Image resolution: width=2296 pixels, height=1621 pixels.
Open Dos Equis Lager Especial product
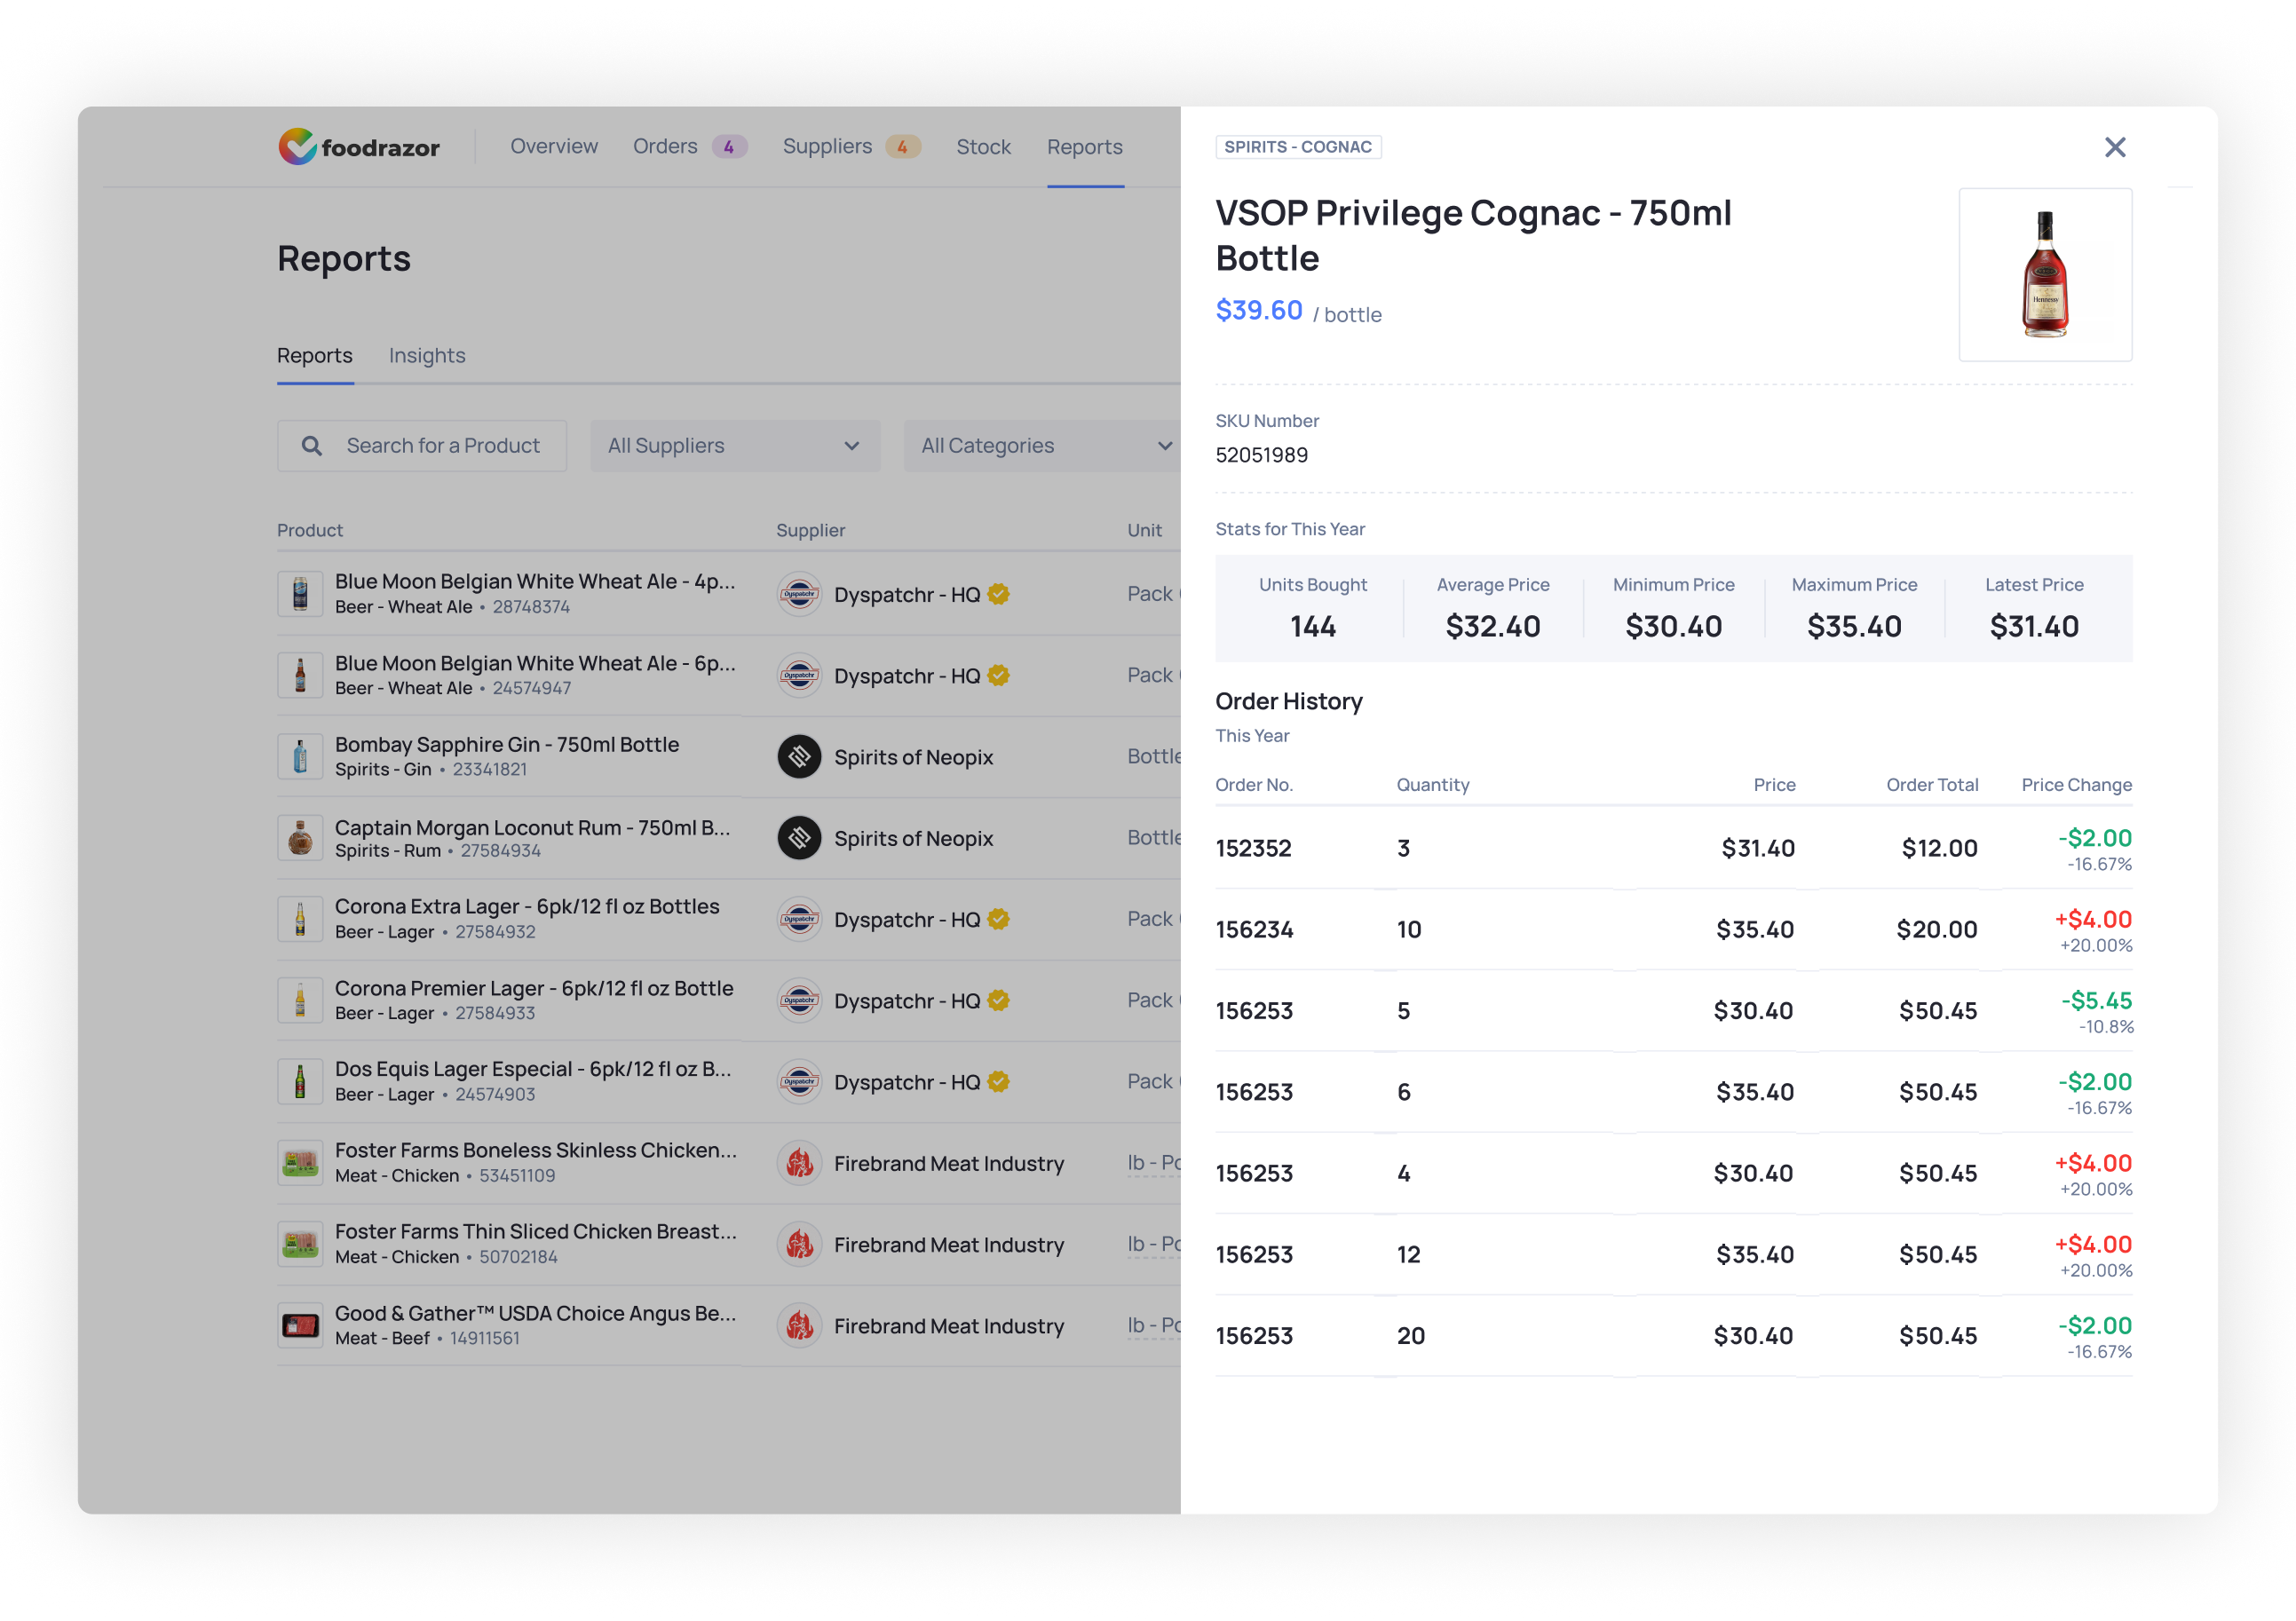click(x=533, y=1069)
